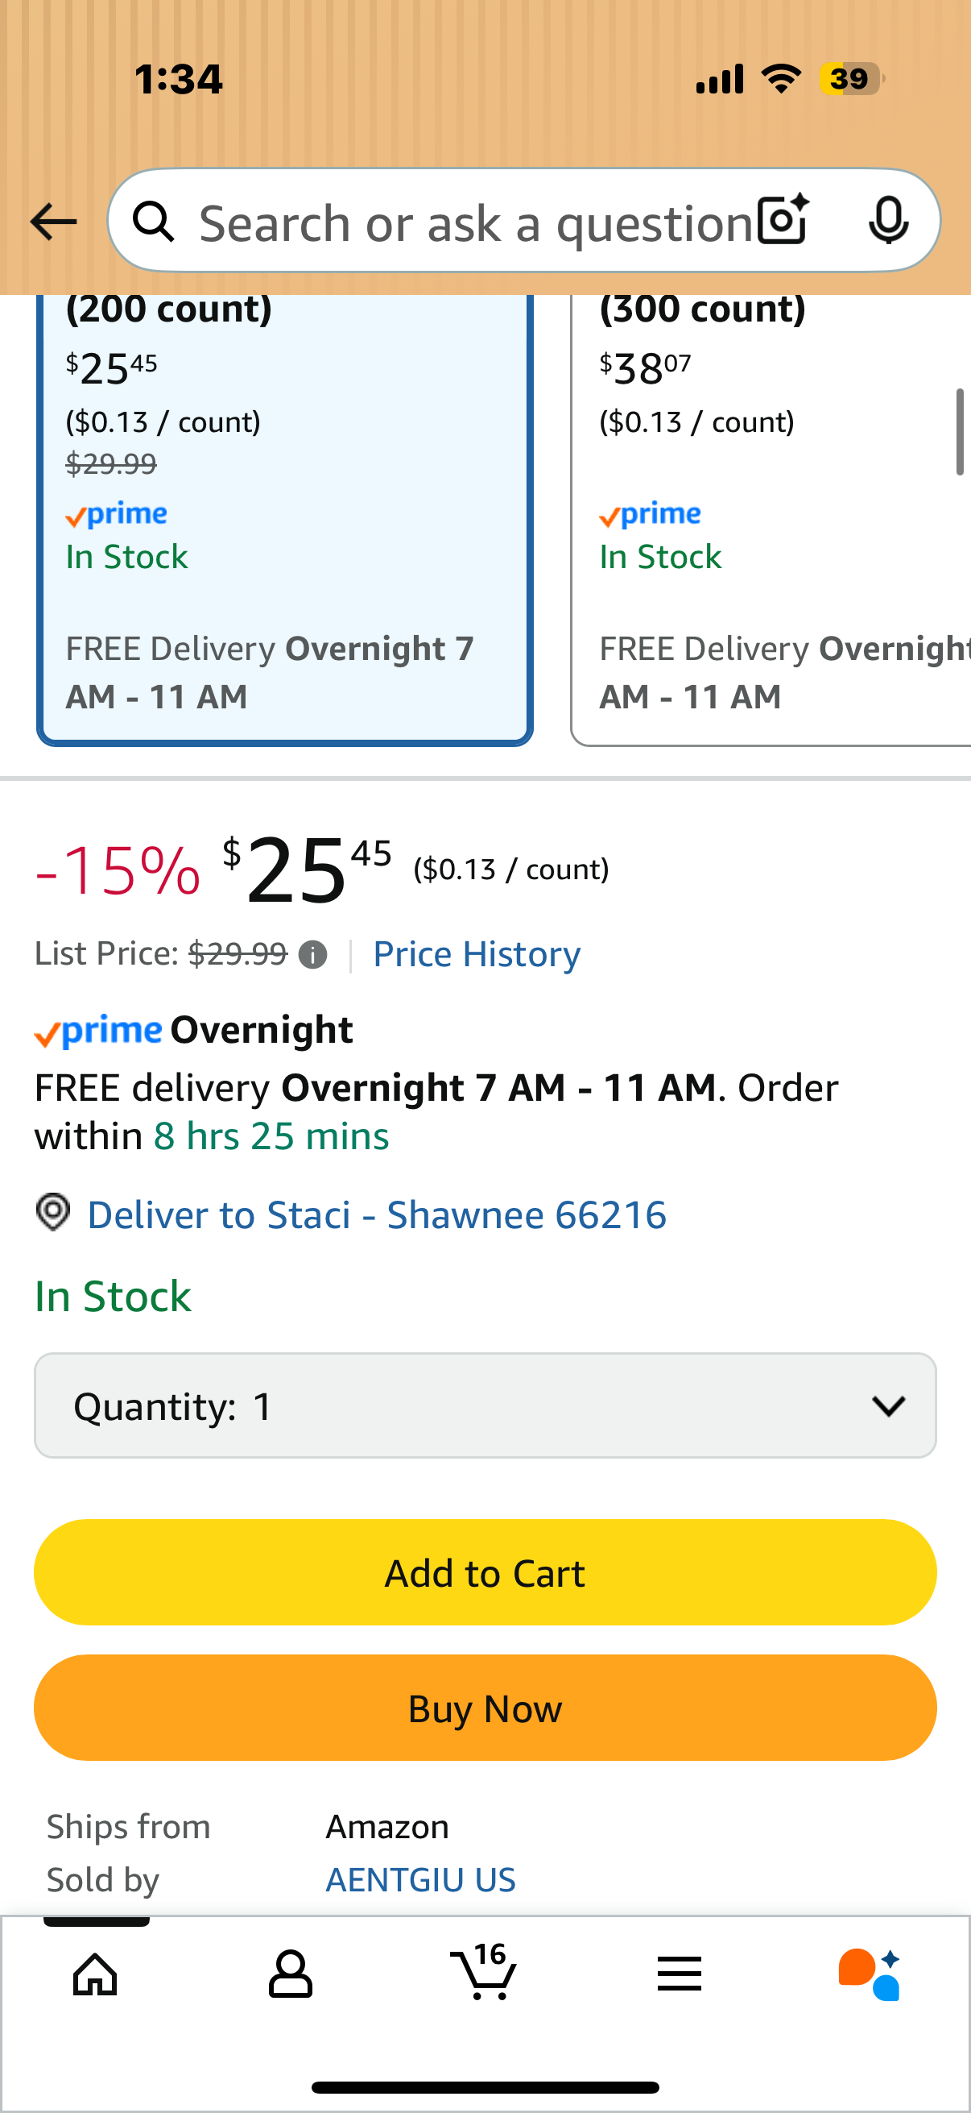The image size is (971, 2113).
Task: Tap the delivery location pin icon
Action: tap(53, 1212)
